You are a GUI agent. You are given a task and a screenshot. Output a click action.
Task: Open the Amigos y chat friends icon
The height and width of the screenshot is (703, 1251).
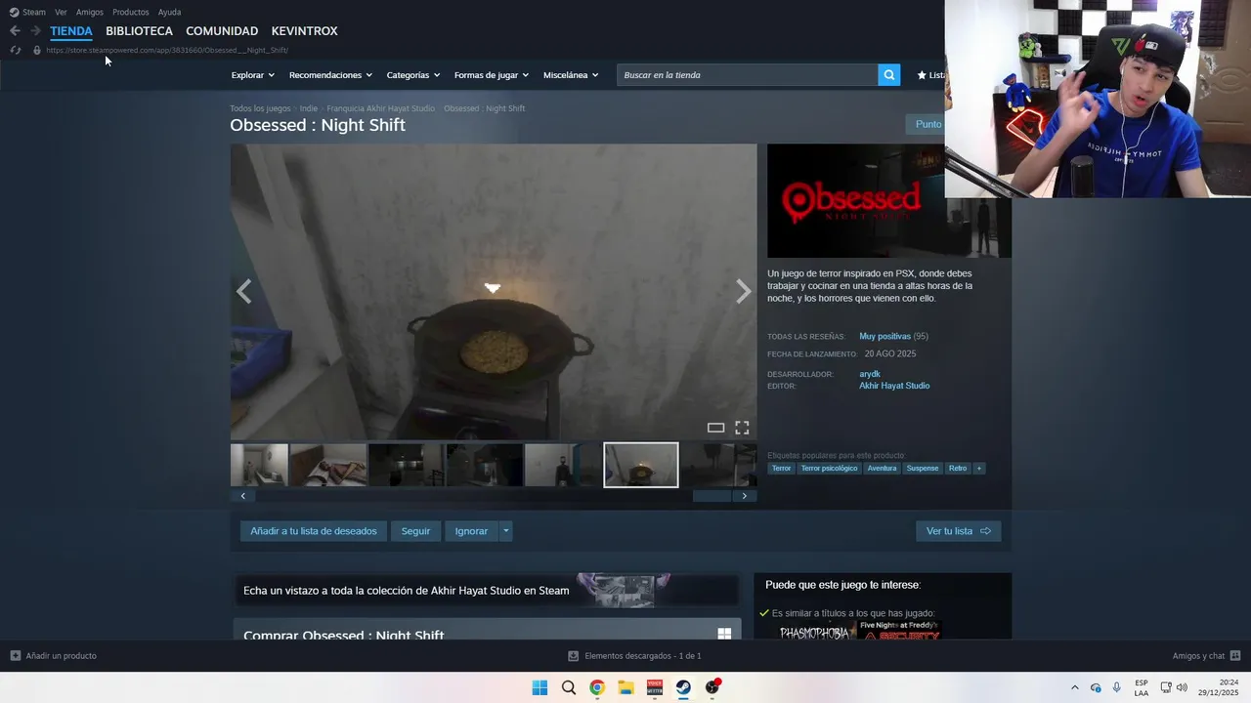point(1235,656)
